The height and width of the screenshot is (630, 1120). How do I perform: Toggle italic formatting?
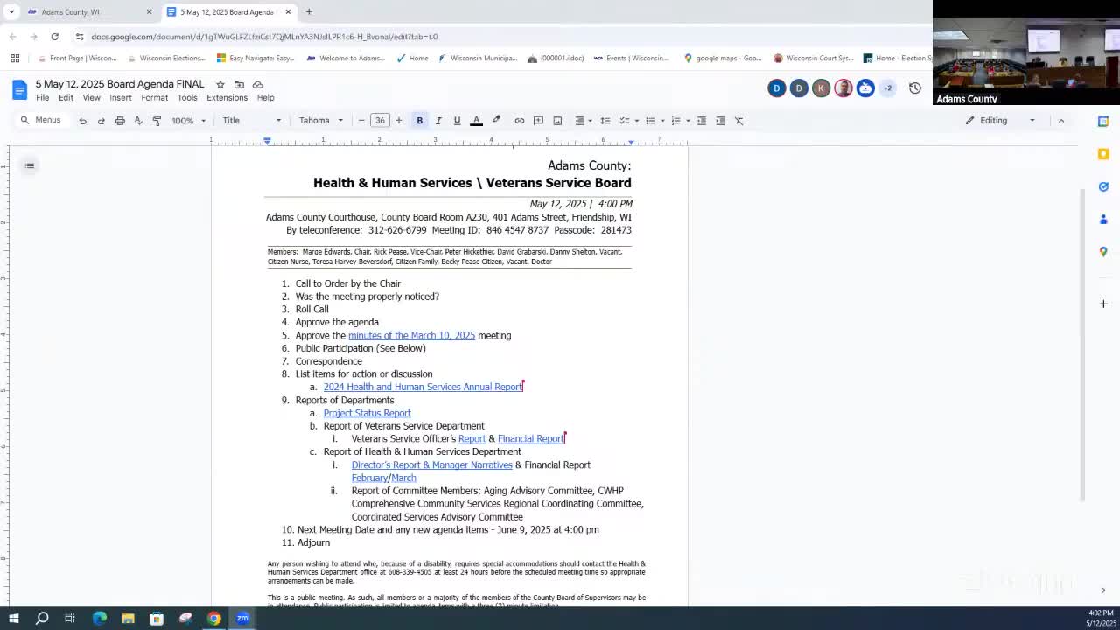click(x=438, y=121)
